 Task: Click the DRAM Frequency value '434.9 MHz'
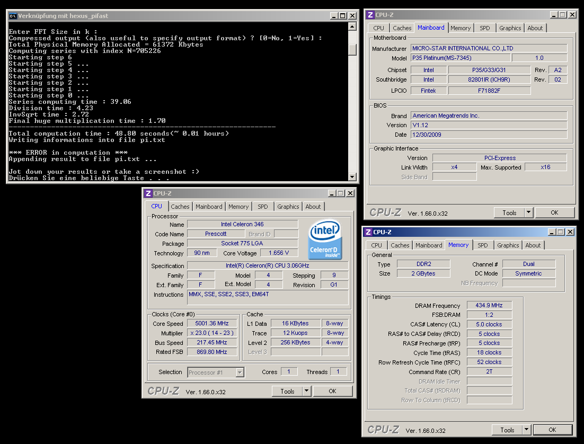pyautogui.click(x=489, y=305)
